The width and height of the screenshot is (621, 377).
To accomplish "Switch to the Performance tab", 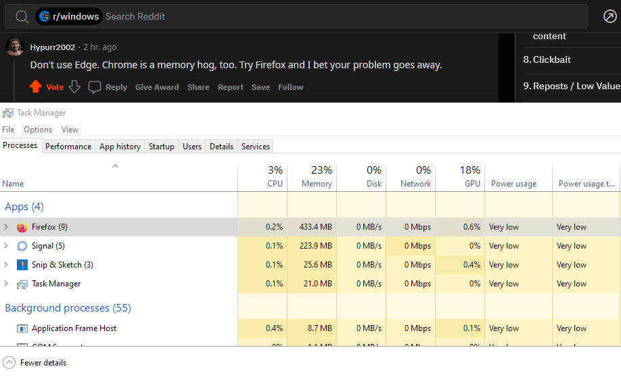I will coord(68,146).
